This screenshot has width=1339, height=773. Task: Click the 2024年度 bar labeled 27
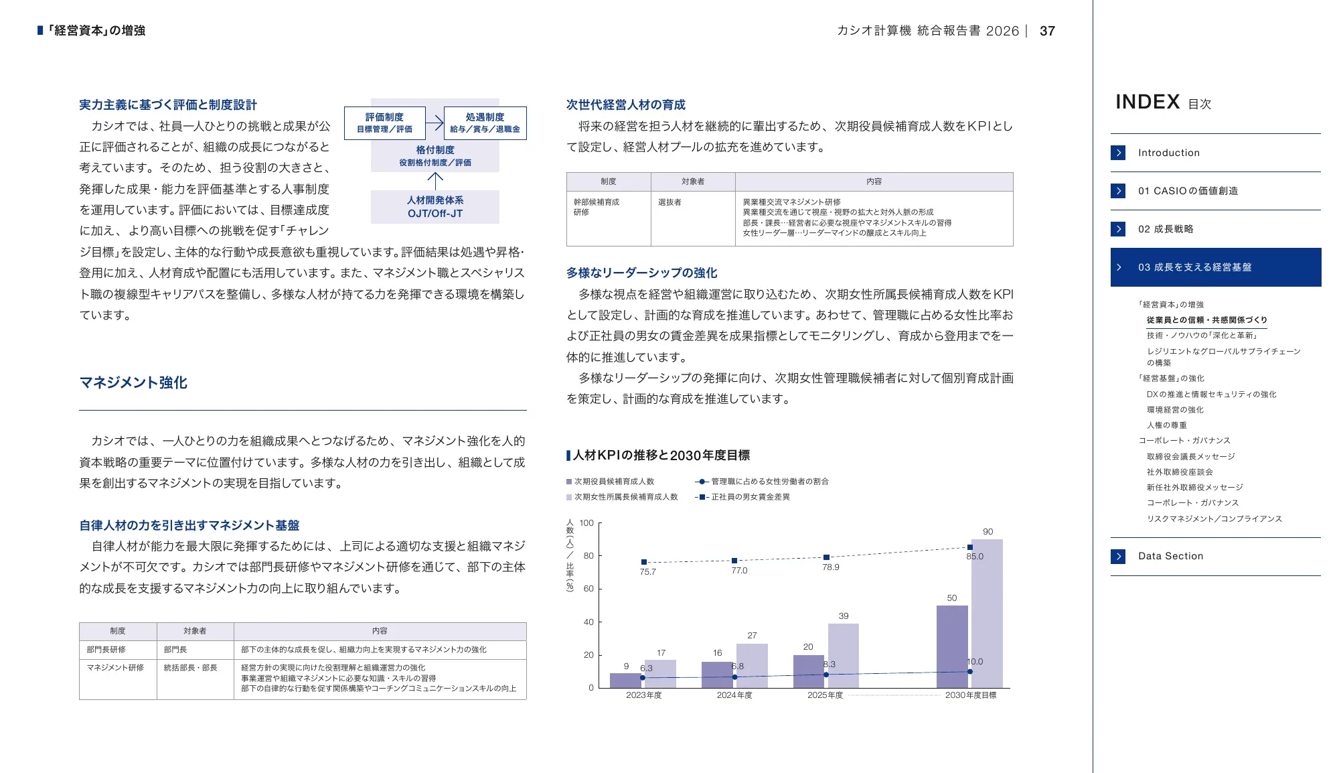[x=752, y=666]
